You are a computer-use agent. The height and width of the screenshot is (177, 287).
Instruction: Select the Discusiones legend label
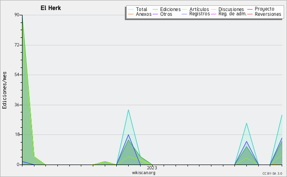tap(231, 9)
